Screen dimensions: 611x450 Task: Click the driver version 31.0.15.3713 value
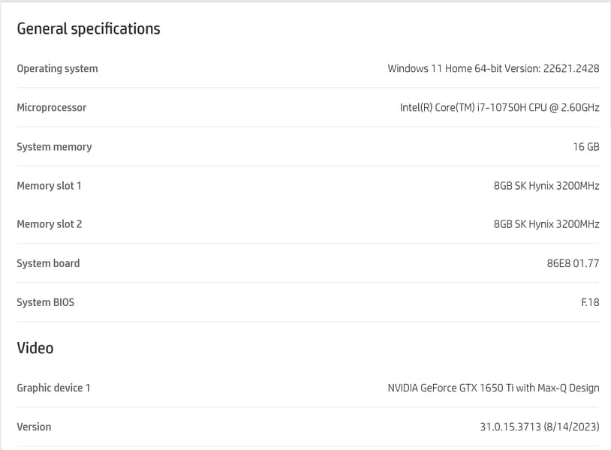point(539,427)
